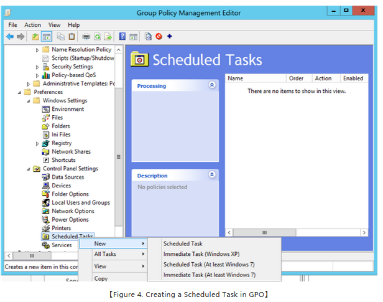Open the Action menu
The height and width of the screenshot is (302, 383).
click(x=32, y=25)
